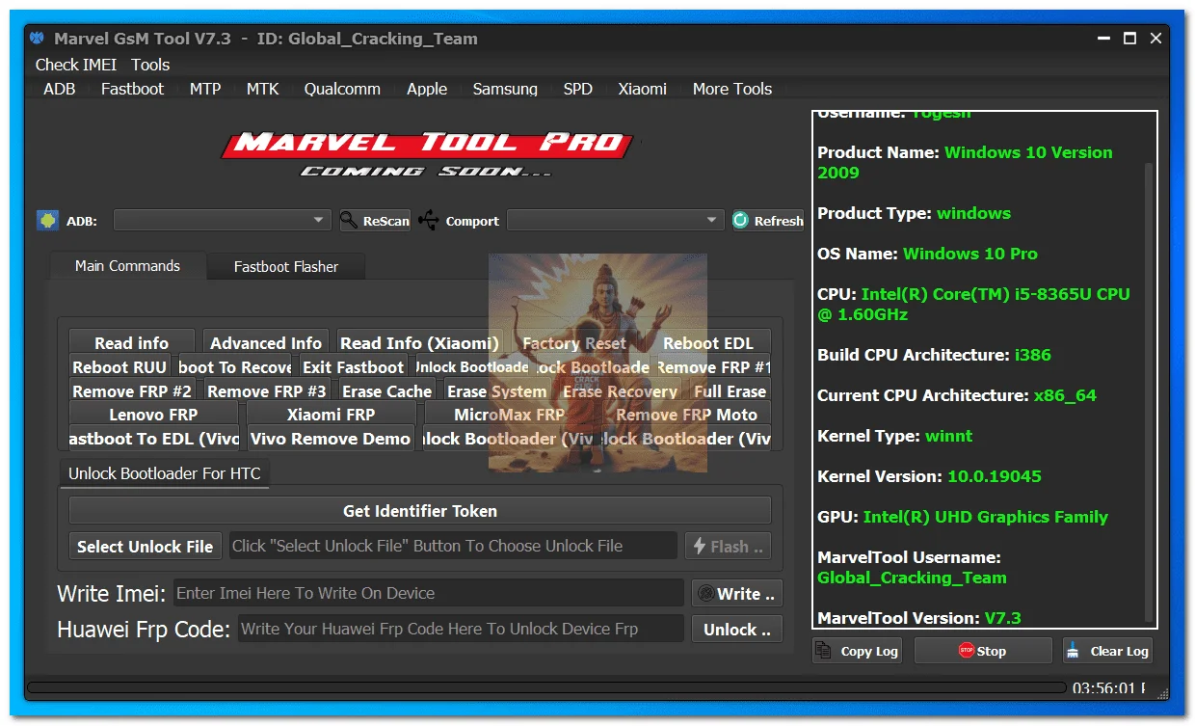
Task: Switch to the Qualcomm tab
Action: [342, 89]
